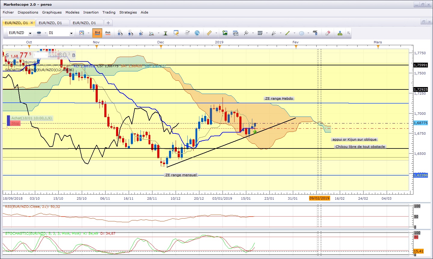Open the Trading menu

tap(109, 12)
